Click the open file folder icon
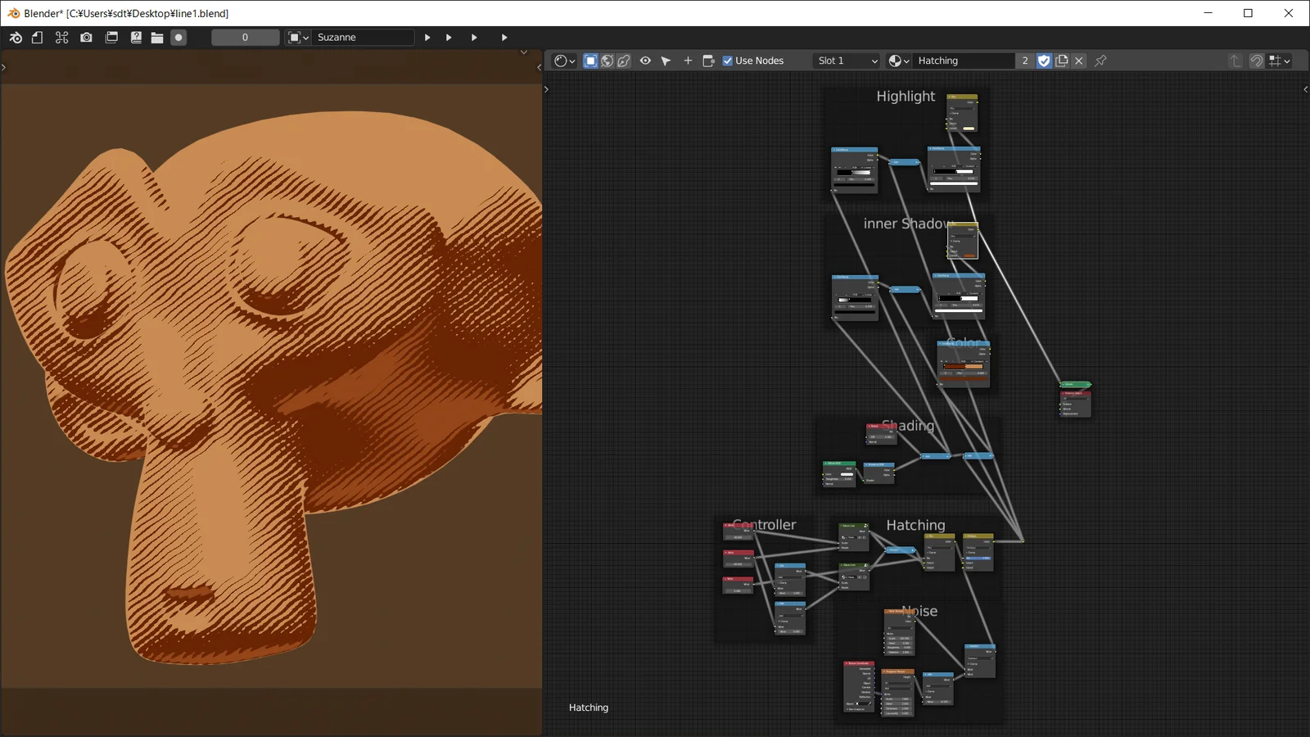Viewport: 1310px width, 737px height. click(x=156, y=37)
